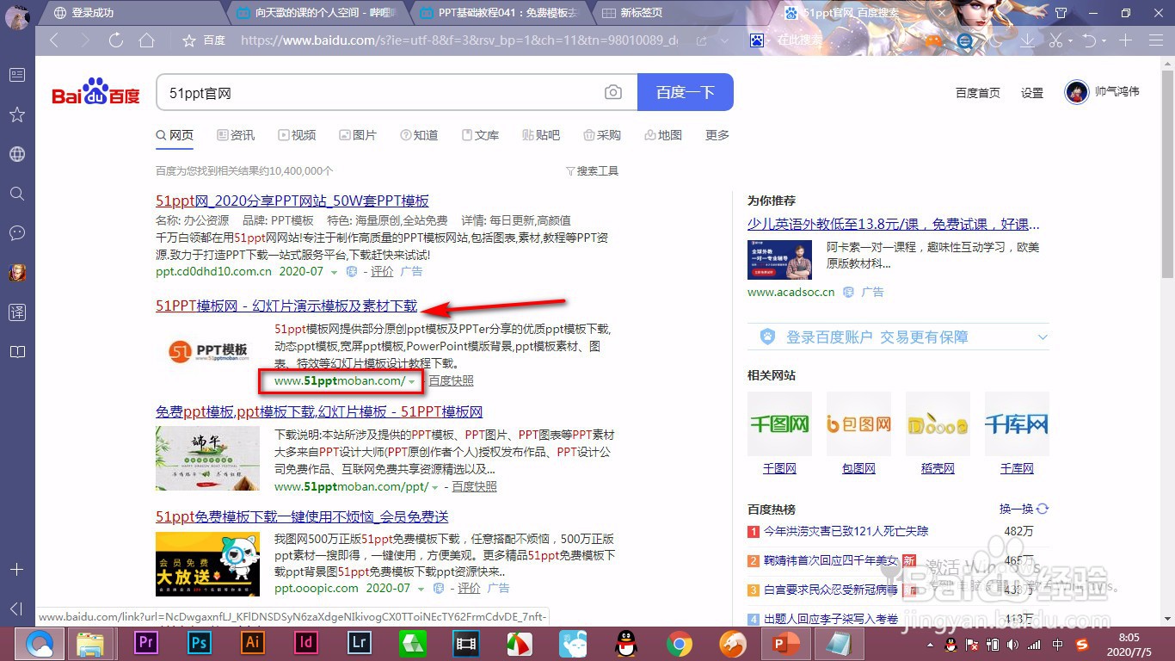Launch Lightroom from taskbar
The height and width of the screenshot is (661, 1175).
tap(360, 643)
